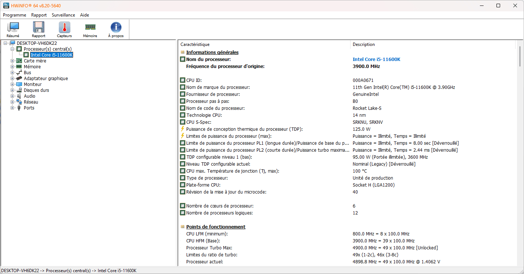Select the Nom de code du processeur row

(348, 108)
